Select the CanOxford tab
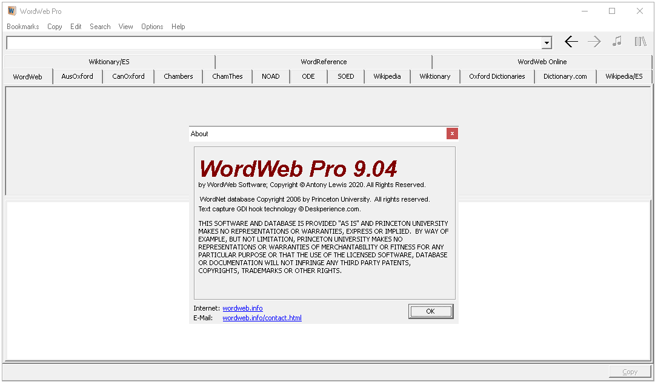 (x=128, y=76)
